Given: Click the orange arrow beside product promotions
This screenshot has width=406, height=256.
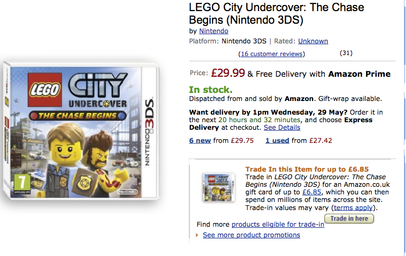Looking at the screenshot, I should pyautogui.click(x=197, y=235).
